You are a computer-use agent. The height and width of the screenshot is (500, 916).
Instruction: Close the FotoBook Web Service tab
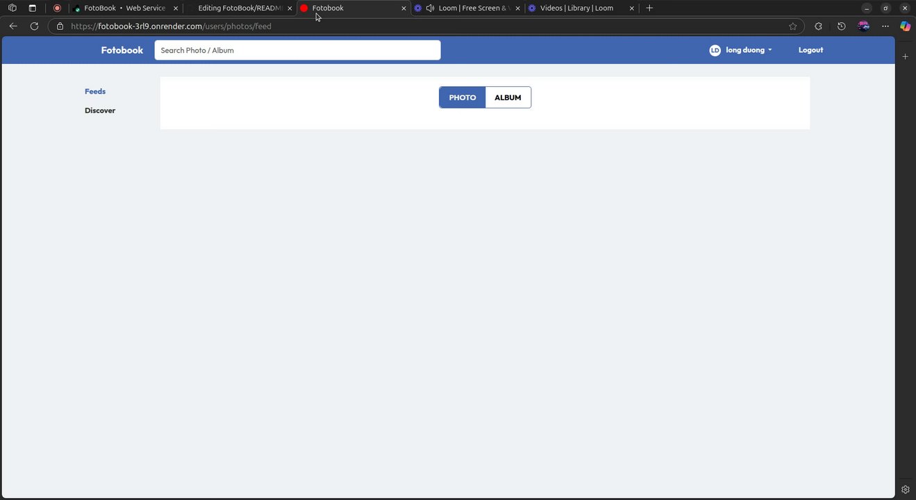pos(176,8)
